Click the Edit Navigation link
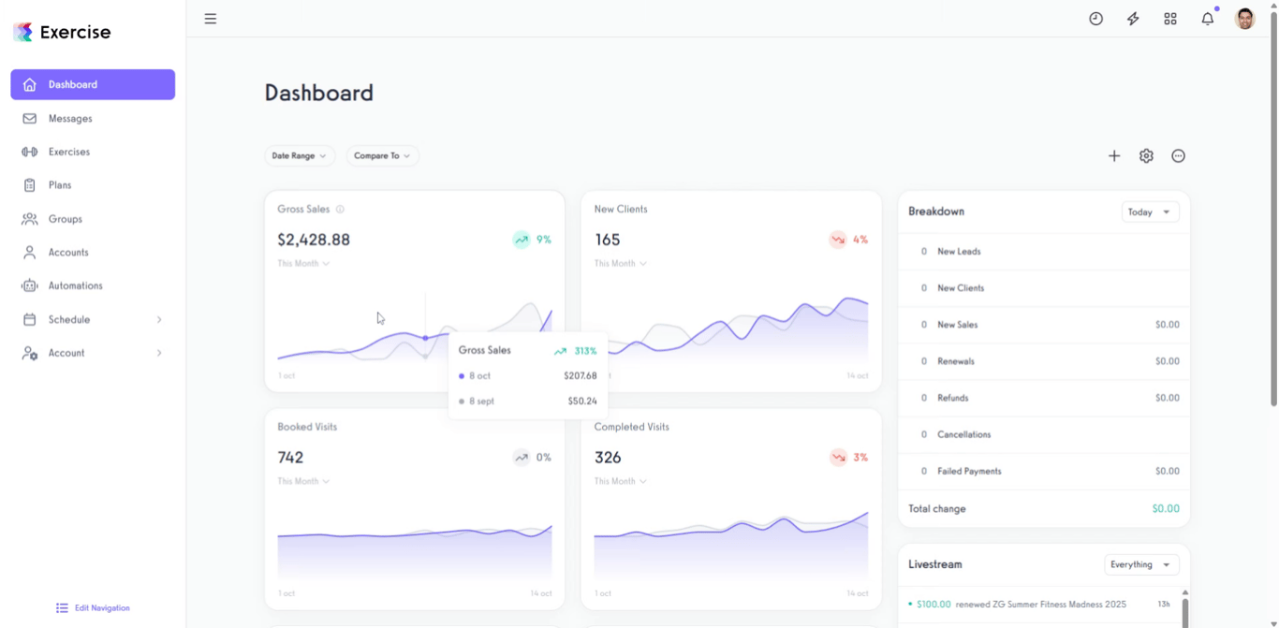 pyautogui.click(x=93, y=608)
